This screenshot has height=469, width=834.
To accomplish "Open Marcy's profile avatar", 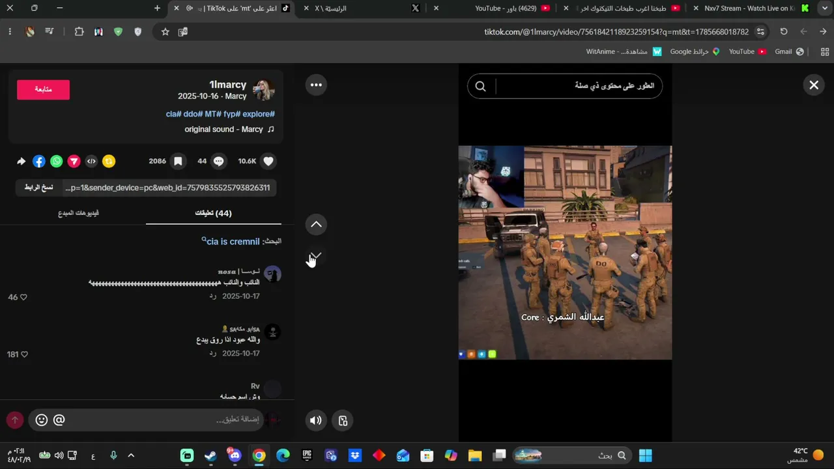I will pos(264,90).
